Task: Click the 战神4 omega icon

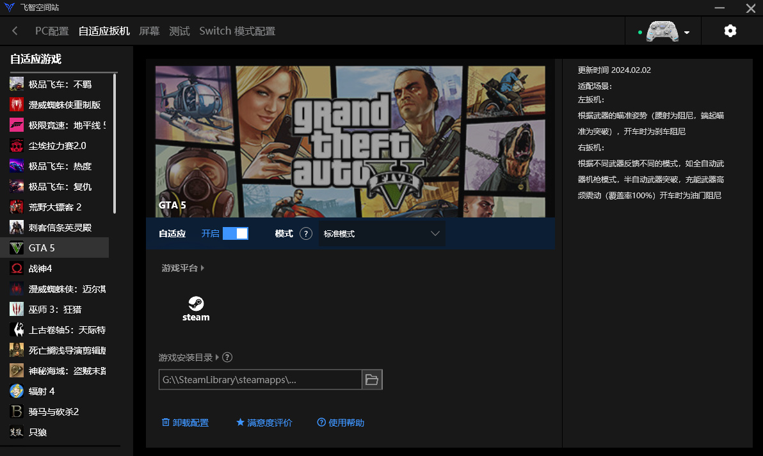Action: pos(17,269)
